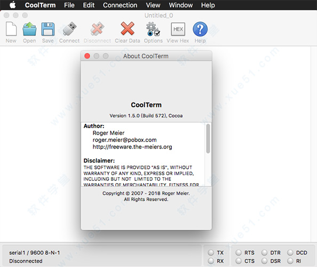Click the "Copyright © 2007 - 2018 Roger Meier." line
The height and width of the screenshot is (267, 317).
146,193
